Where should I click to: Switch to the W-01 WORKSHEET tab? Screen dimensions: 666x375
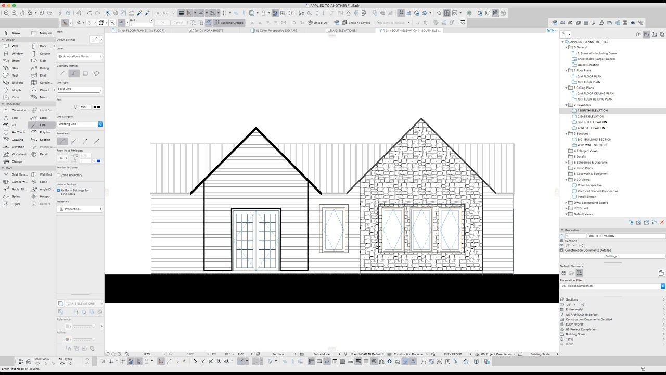(x=206, y=31)
